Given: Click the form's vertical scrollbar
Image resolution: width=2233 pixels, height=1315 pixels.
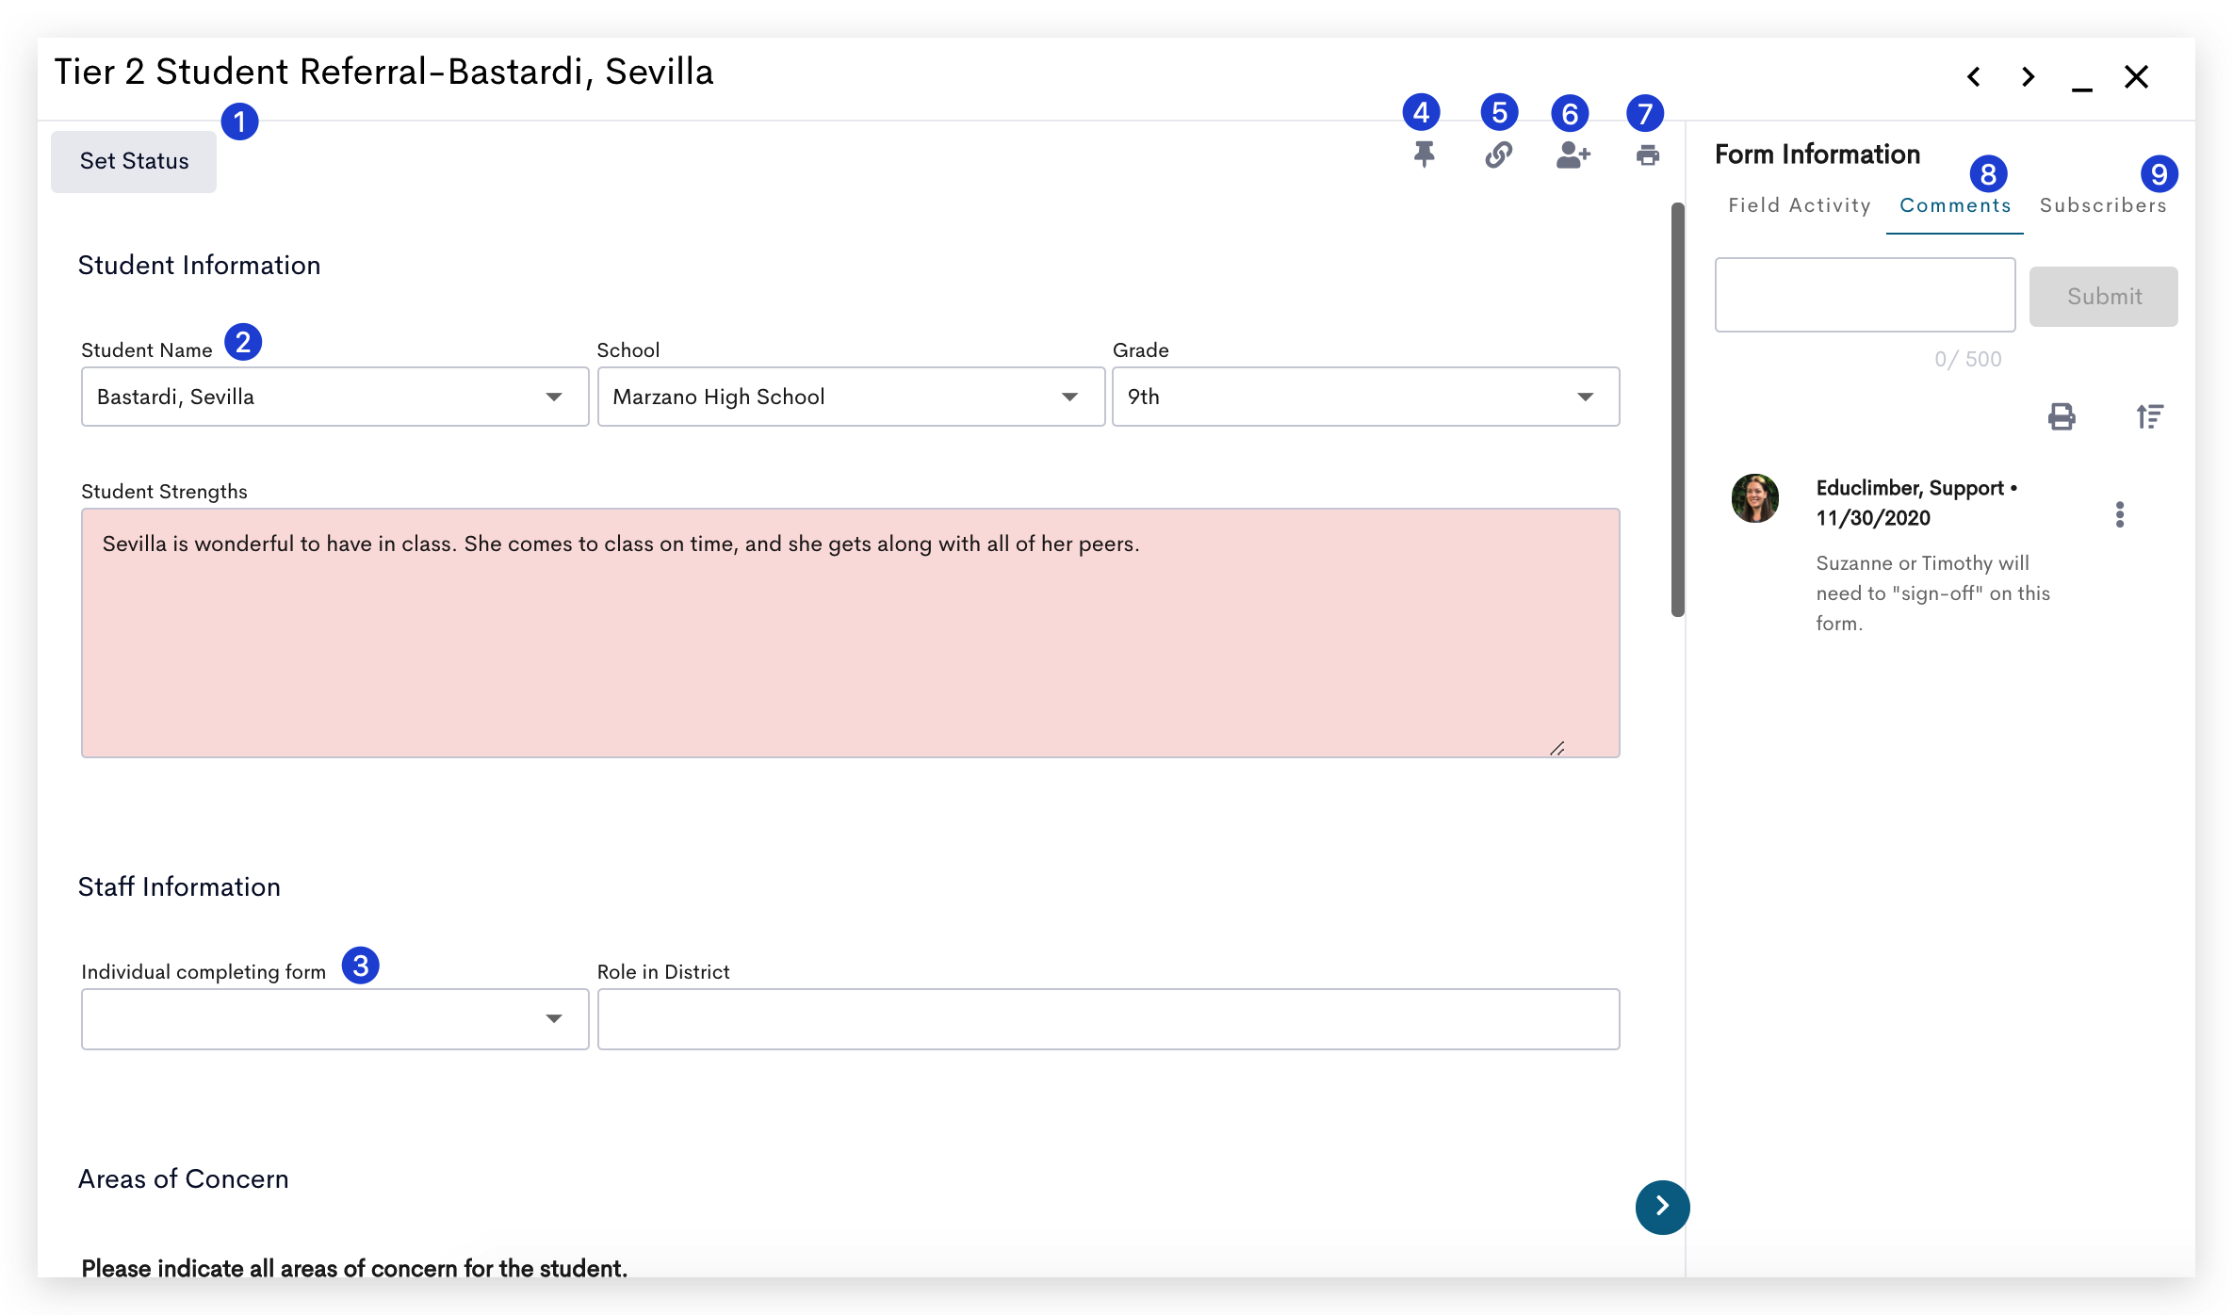Looking at the screenshot, I should point(1677,410).
